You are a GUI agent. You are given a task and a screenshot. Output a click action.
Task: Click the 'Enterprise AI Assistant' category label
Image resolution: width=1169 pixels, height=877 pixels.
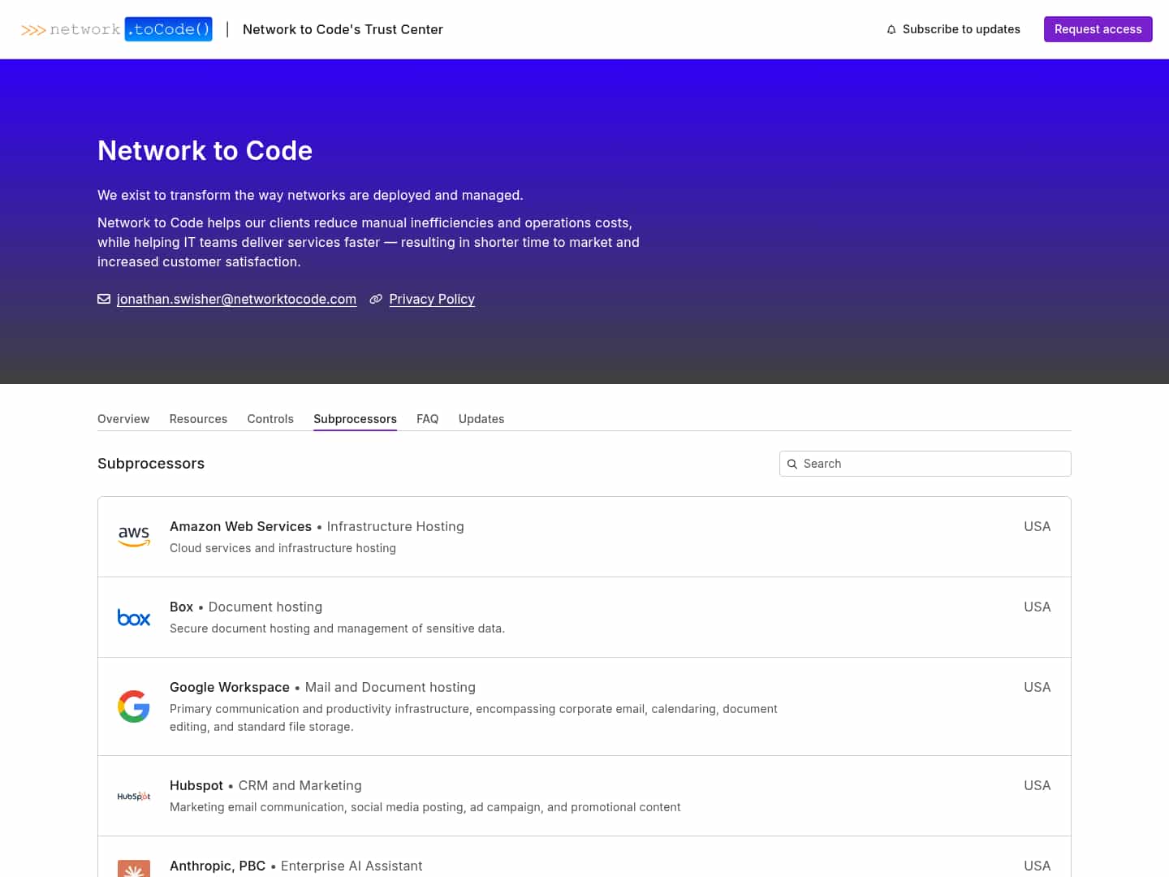(352, 866)
